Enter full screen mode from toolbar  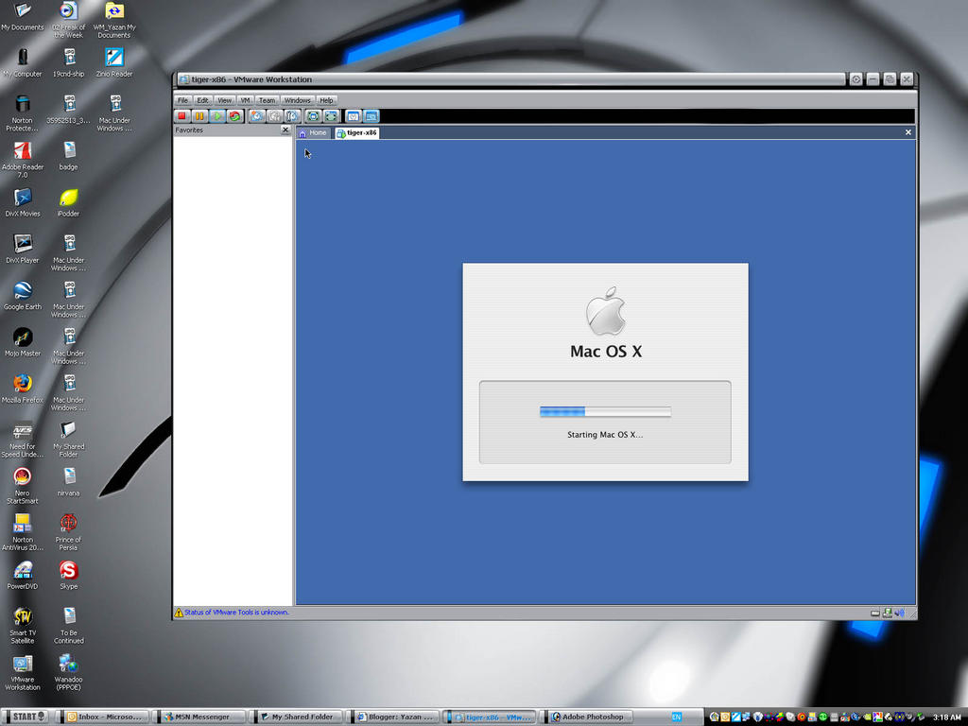(313, 115)
